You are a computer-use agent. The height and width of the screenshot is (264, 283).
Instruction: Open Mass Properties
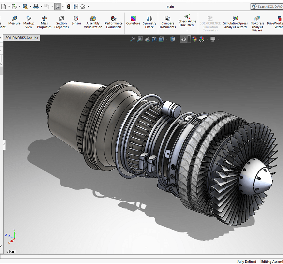pyautogui.click(x=44, y=22)
